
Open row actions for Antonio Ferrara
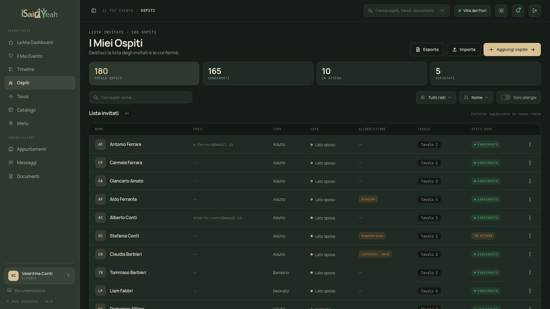coord(530,144)
